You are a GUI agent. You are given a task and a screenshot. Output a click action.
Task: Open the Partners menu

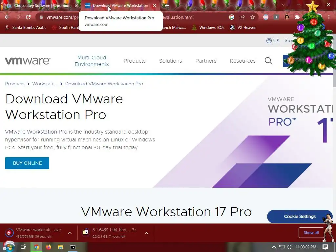(x=206, y=61)
